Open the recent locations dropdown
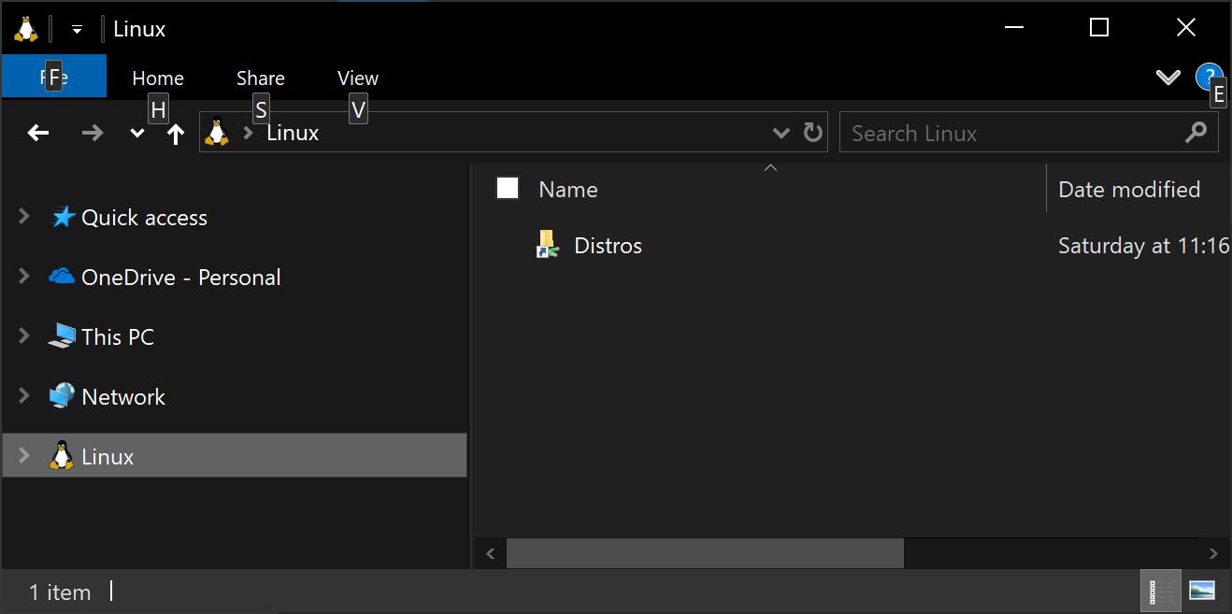This screenshot has width=1232, height=614. click(x=136, y=134)
